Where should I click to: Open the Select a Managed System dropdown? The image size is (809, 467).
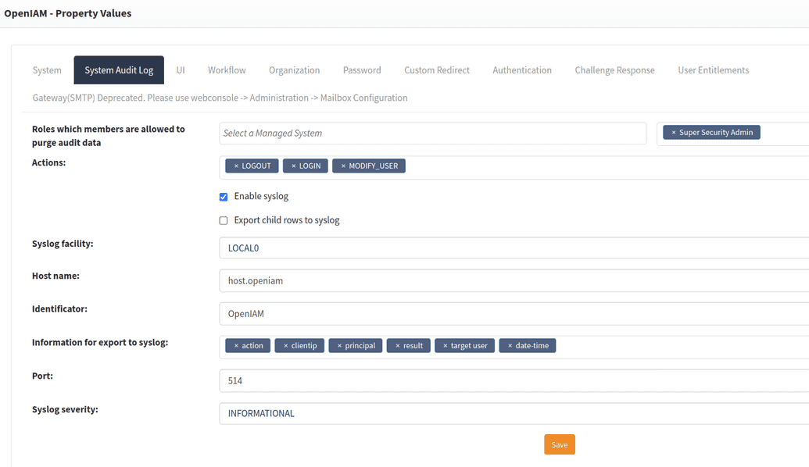[x=432, y=133]
